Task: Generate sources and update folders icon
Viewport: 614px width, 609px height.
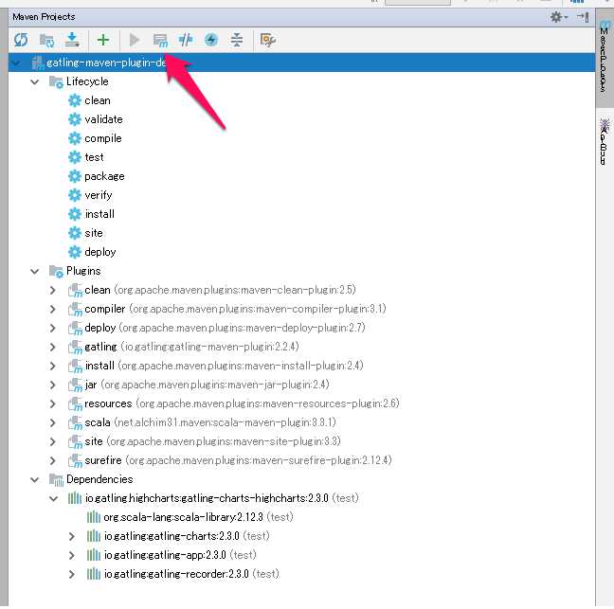Action: tap(46, 40)
